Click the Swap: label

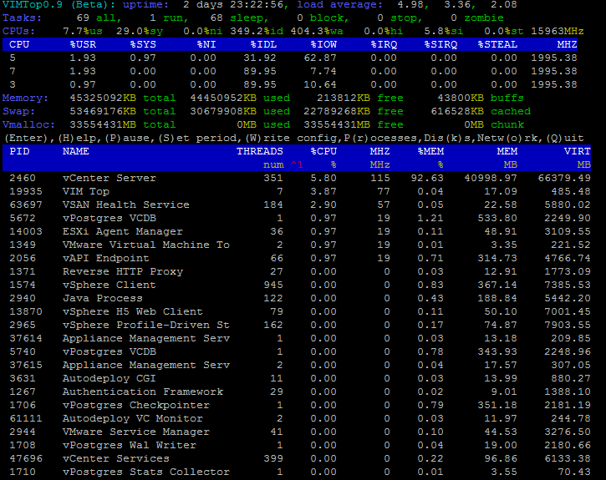point(18,112)
